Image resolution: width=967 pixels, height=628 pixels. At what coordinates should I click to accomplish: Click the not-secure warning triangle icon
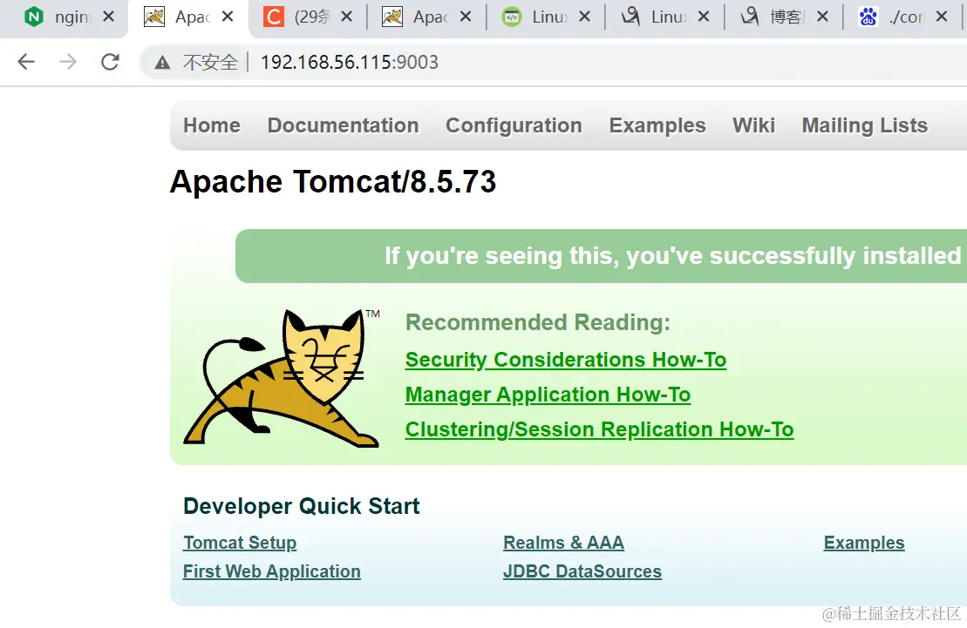[162, 62]
